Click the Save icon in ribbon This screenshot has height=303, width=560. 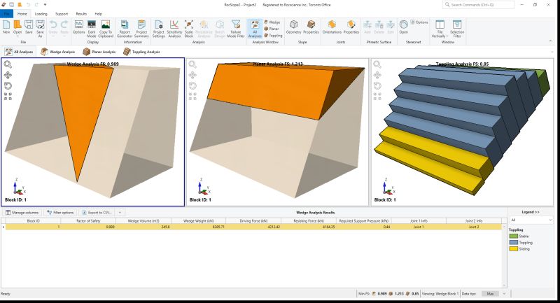coord(29,28)
